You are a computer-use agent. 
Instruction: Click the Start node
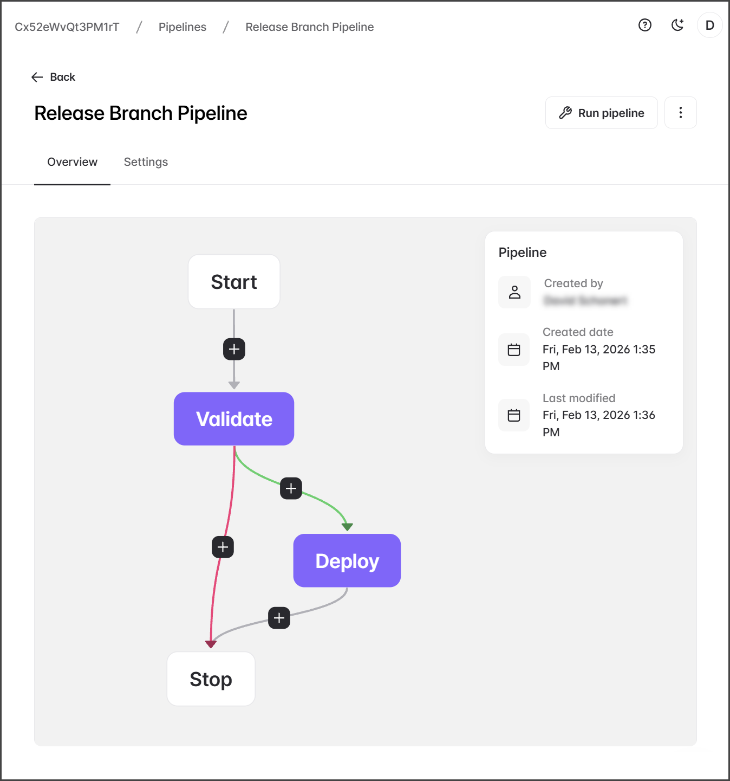click(234, 282)
